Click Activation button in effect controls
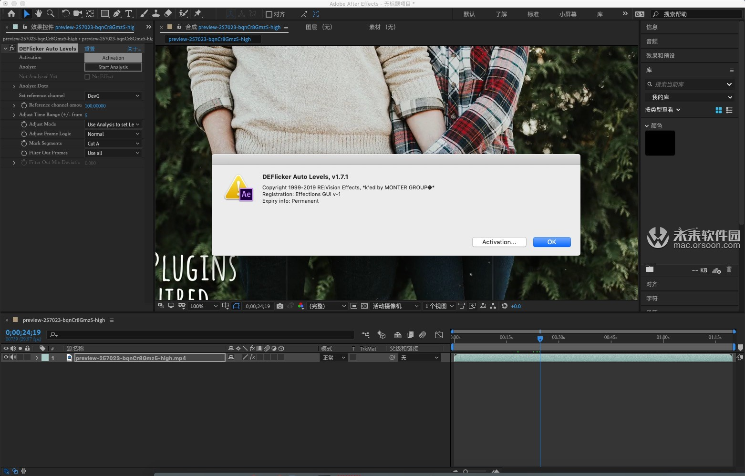745x476 pixels. [x=113, y=58]
